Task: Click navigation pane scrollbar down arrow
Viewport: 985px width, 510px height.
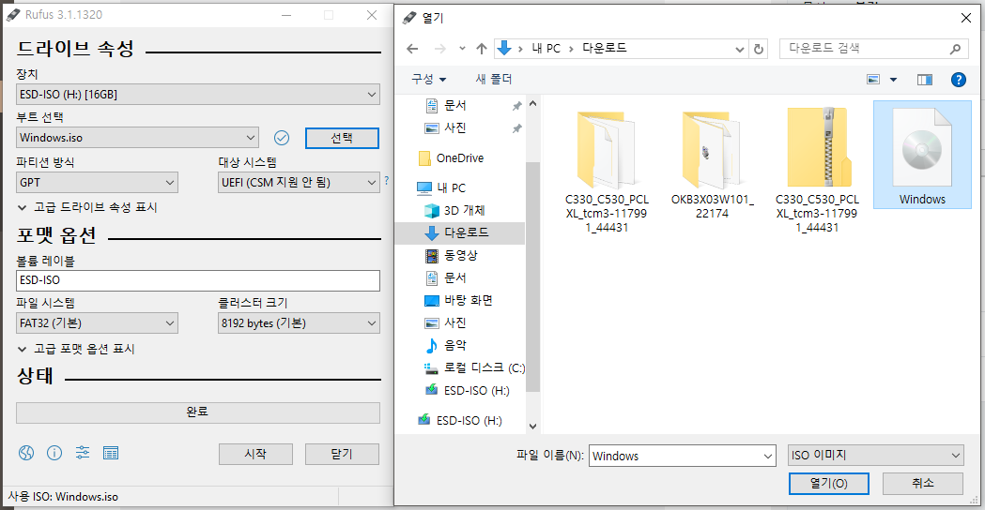Action: point(532,427)
